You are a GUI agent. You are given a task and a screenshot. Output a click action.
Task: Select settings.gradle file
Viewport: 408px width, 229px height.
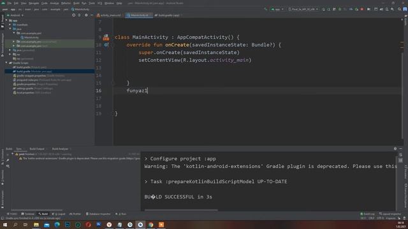[33, 88]
